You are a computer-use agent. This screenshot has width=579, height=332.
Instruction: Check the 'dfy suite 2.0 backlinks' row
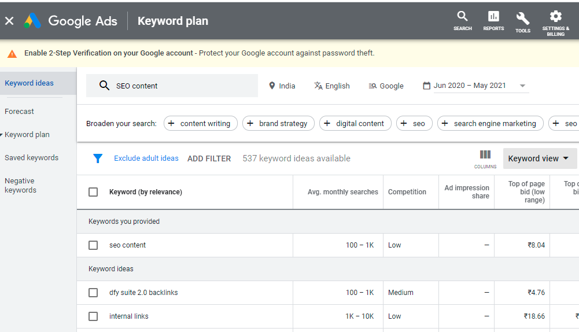[x=93, y=293]
